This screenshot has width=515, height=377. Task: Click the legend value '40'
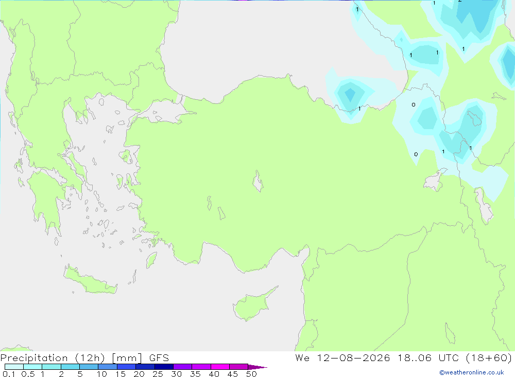(x=214, y=374)
